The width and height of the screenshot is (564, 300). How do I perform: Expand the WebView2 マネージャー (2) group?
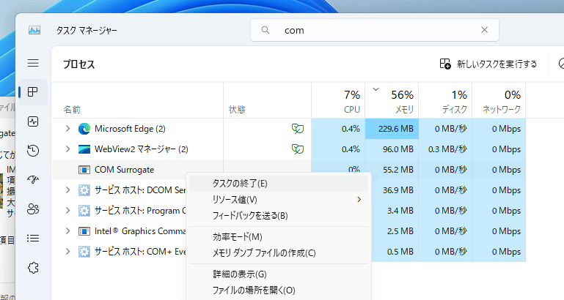[x=68, y=149]
